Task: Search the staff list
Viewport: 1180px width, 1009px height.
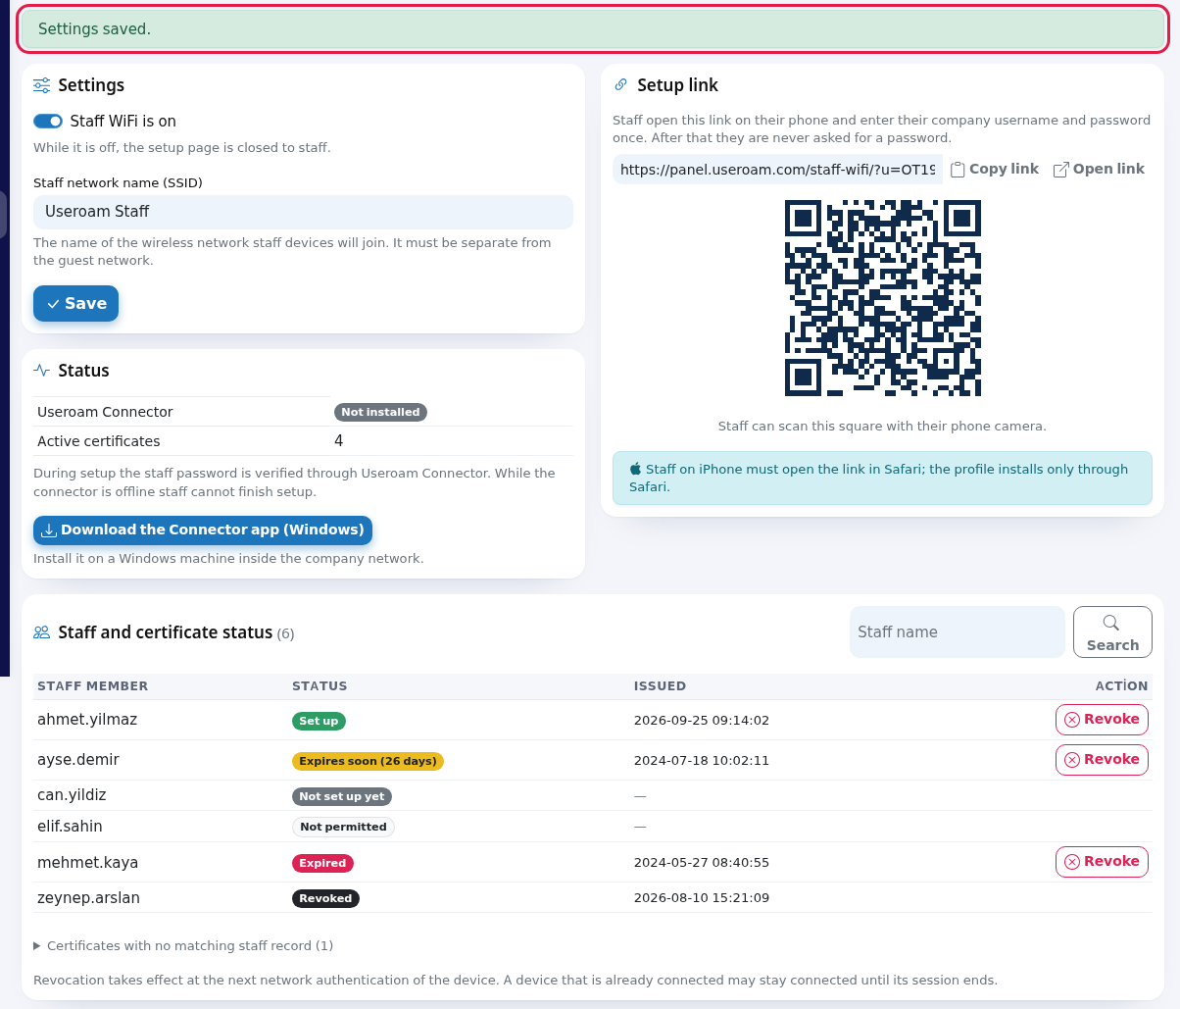Action: (1112, 631)
